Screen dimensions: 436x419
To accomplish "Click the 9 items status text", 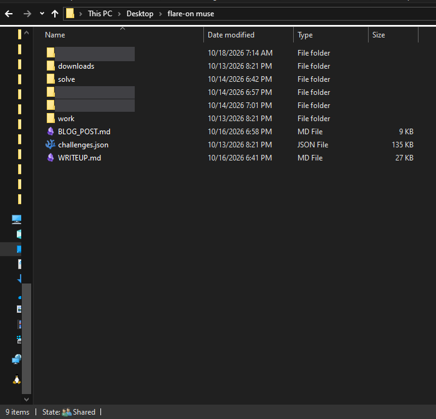I will coord(17,412).
